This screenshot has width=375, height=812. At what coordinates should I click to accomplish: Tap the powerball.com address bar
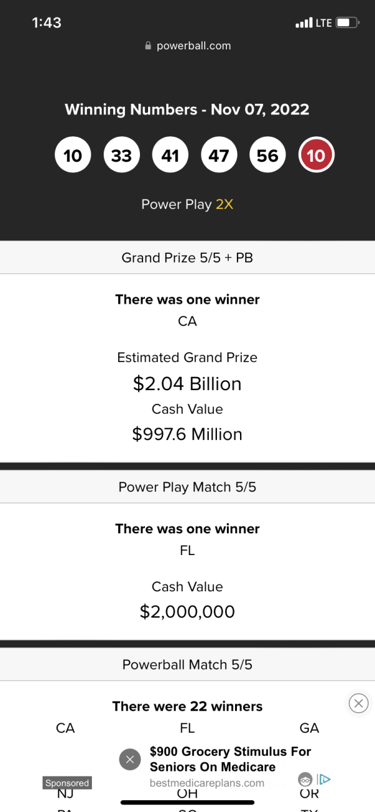(187, 46)
